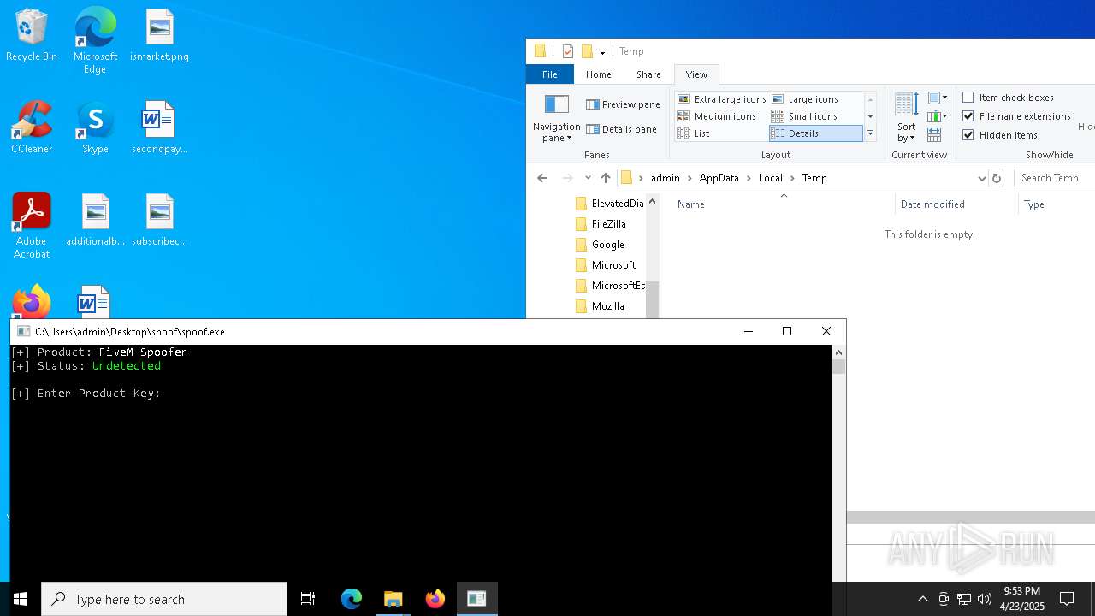
Task: Click Temp in address path
Action: point(814,178)
